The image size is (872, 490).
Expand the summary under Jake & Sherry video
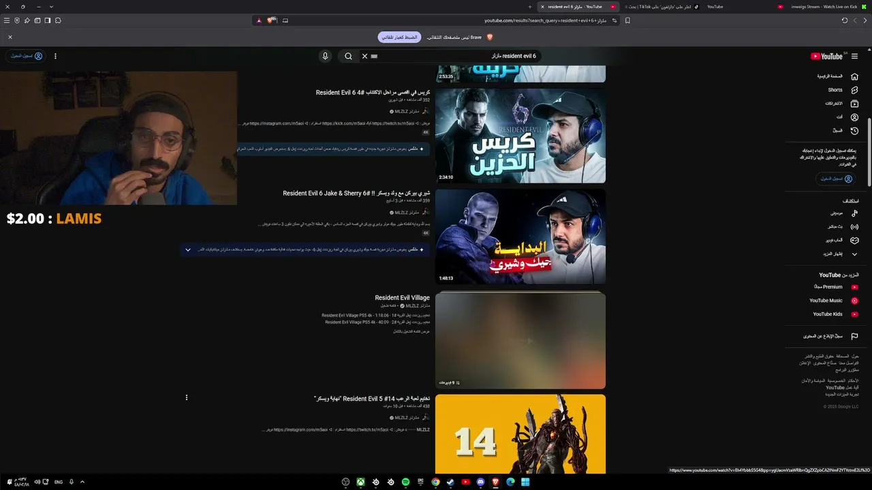click(x=188, y=250)
